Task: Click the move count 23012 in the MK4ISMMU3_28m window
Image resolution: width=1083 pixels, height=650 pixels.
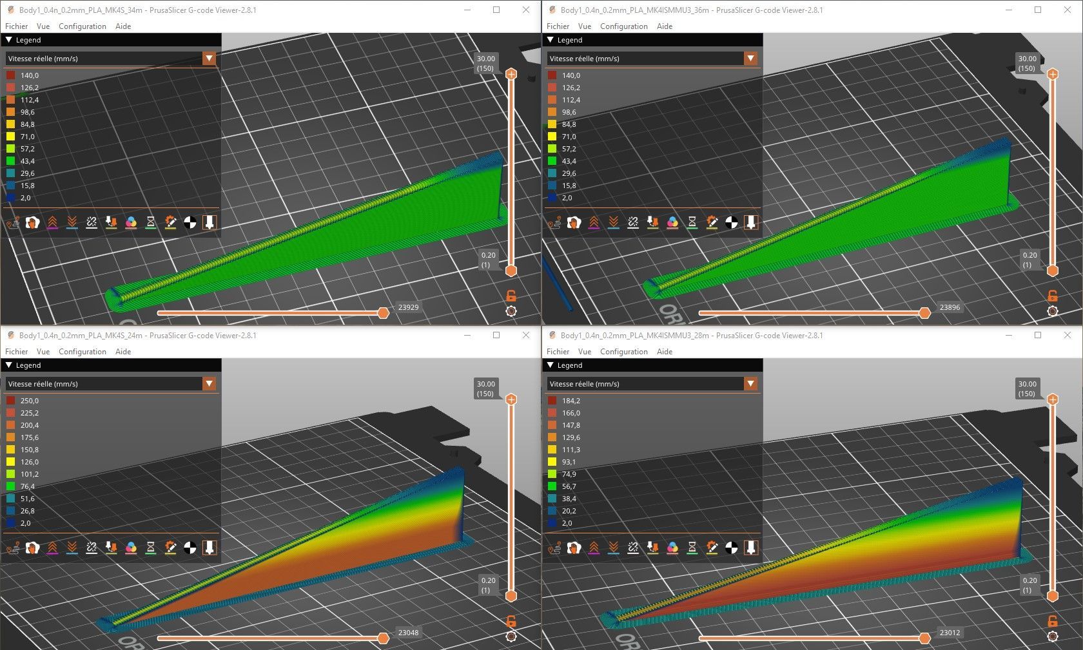Action: point(950,633)
